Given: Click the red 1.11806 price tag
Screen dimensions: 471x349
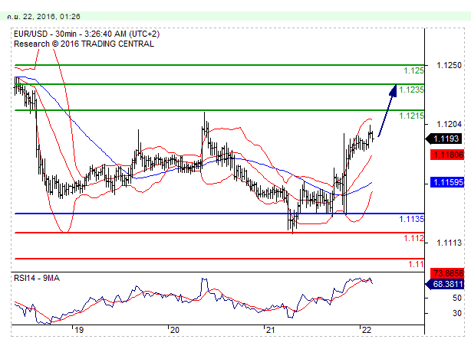Looking at the screenshot, I should pos(447,155).
